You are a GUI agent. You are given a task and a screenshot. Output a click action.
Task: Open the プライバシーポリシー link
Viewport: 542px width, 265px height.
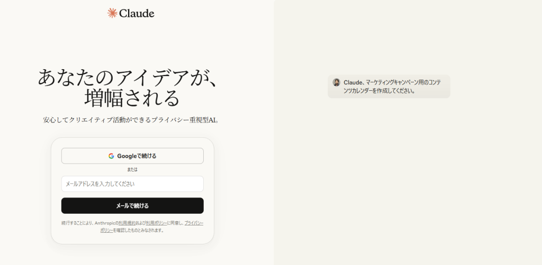(194, 223)
